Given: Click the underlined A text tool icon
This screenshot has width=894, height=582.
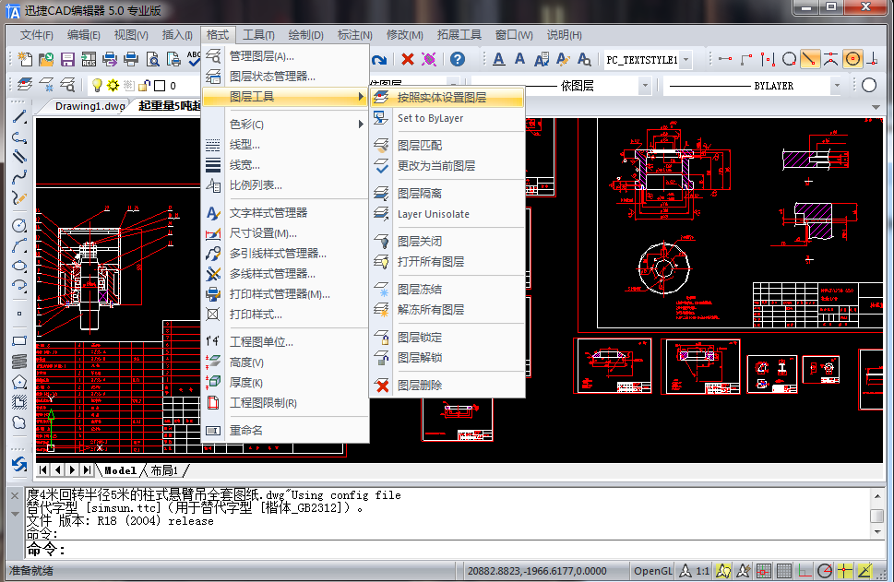Looking at the screenshot, I should [499, 59].
